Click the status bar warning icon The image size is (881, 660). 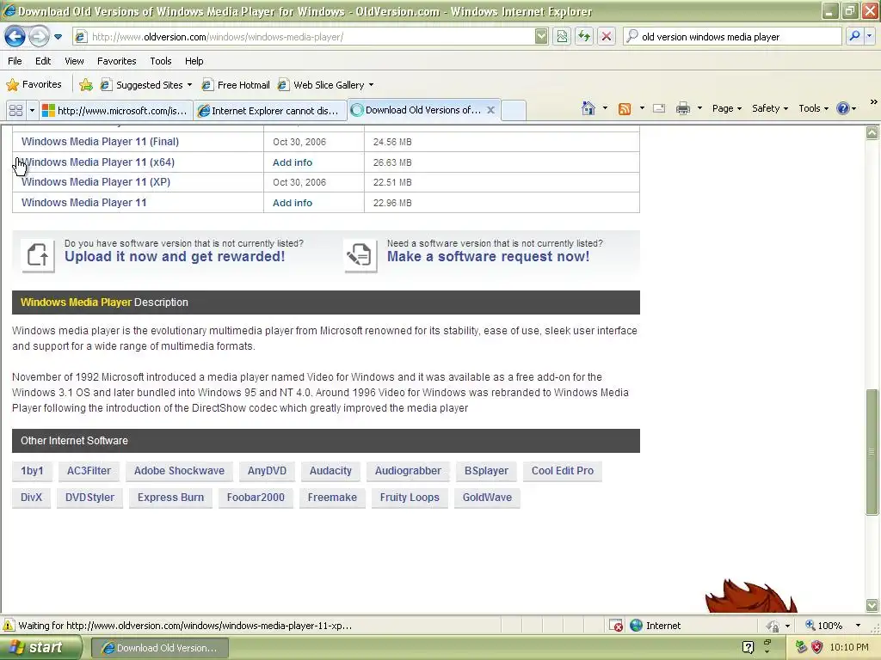(9, 626)
